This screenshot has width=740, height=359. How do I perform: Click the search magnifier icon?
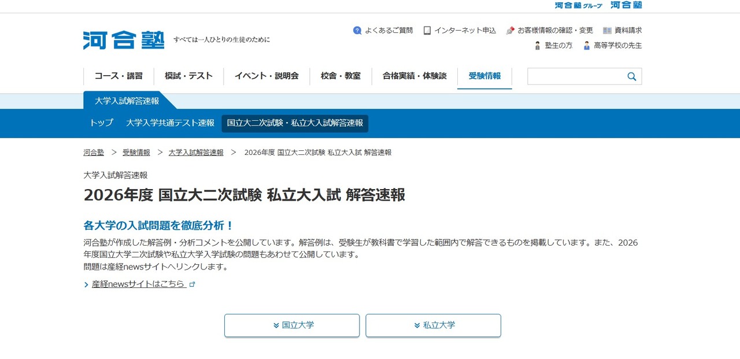click(x=631, y=76)
